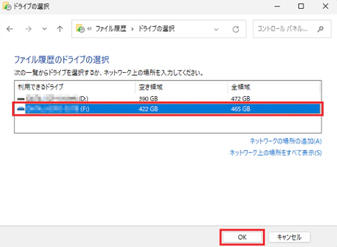337x247 pixels.
Task: Click the キャンセル button
Action: (x=289, y=237)
